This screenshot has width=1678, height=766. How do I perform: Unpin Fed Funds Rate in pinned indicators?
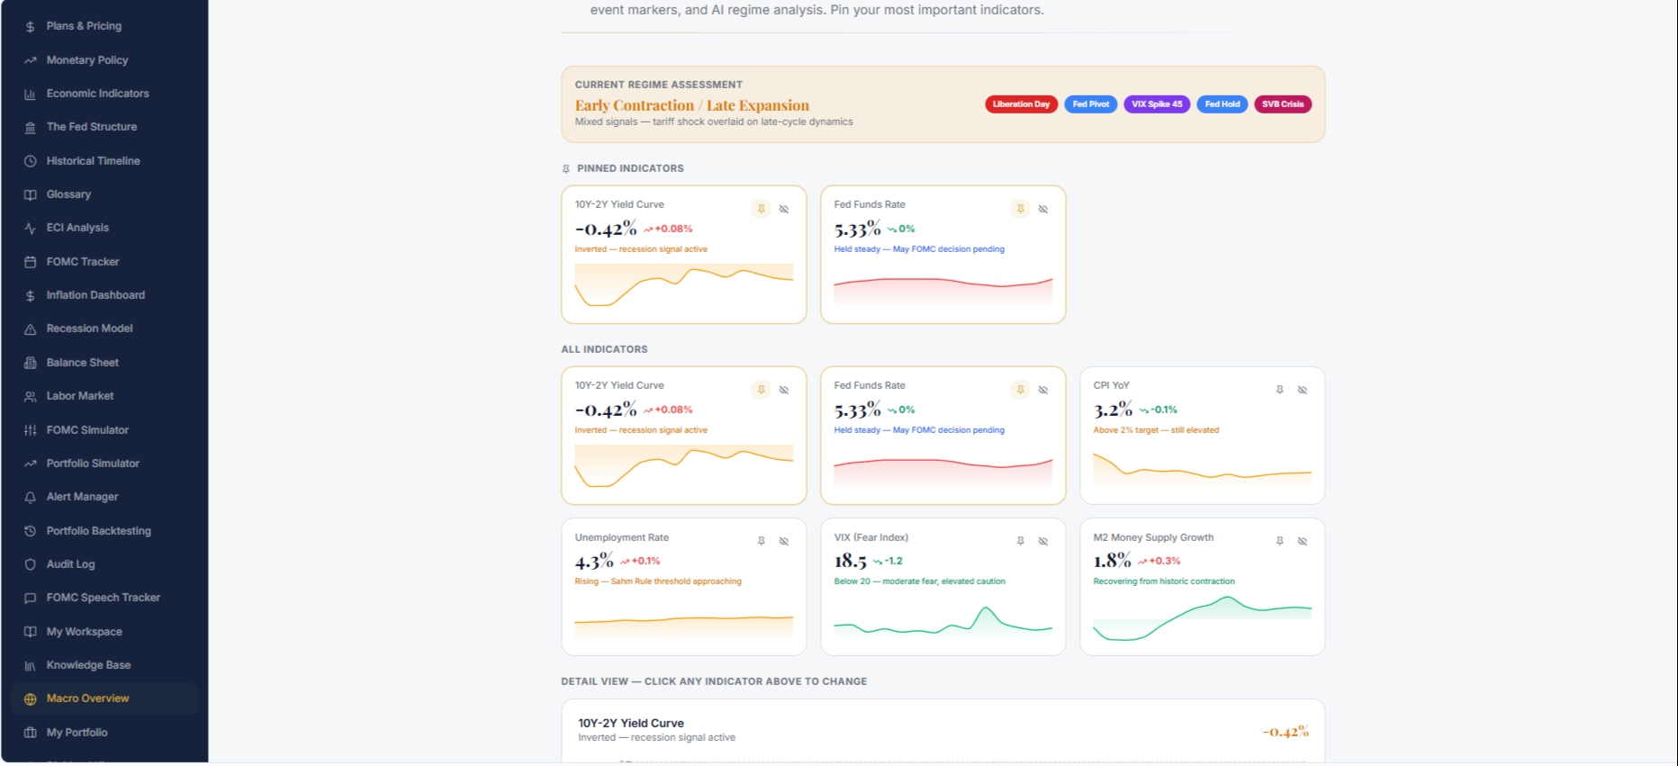coord(1021,209)
